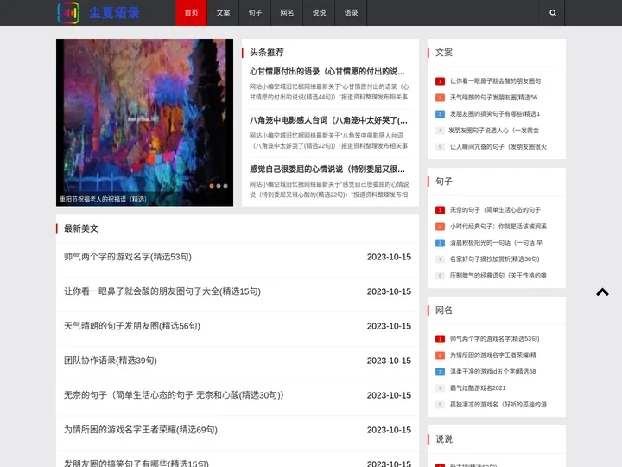Open the 网名 navigation tab
Image resolution: width=622 pixels, height=467 pixels.
click(x=287, y=13)
